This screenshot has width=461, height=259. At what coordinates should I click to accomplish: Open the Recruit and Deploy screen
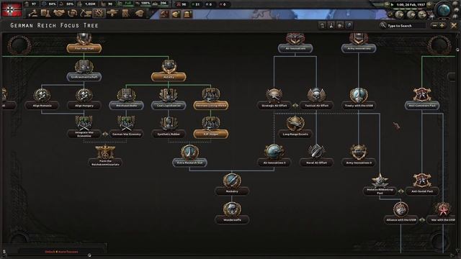112,13
